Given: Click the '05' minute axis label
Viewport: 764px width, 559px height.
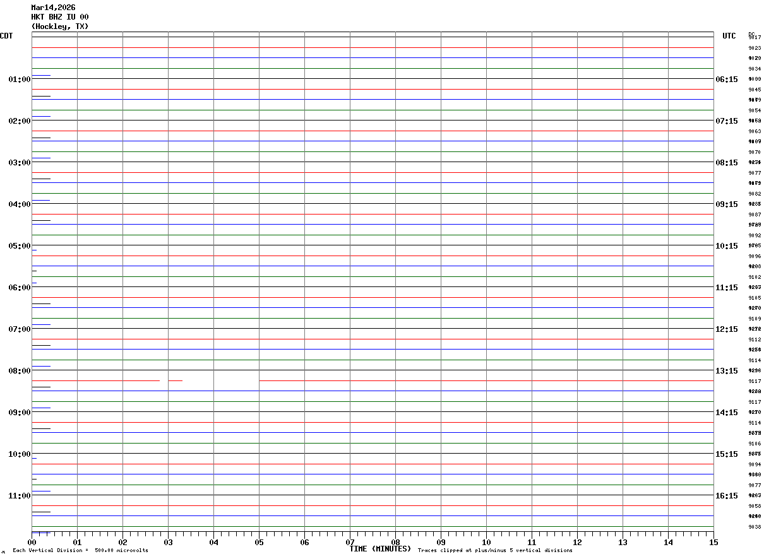Looking at the screenshot, I should click(x=259, y=542).
